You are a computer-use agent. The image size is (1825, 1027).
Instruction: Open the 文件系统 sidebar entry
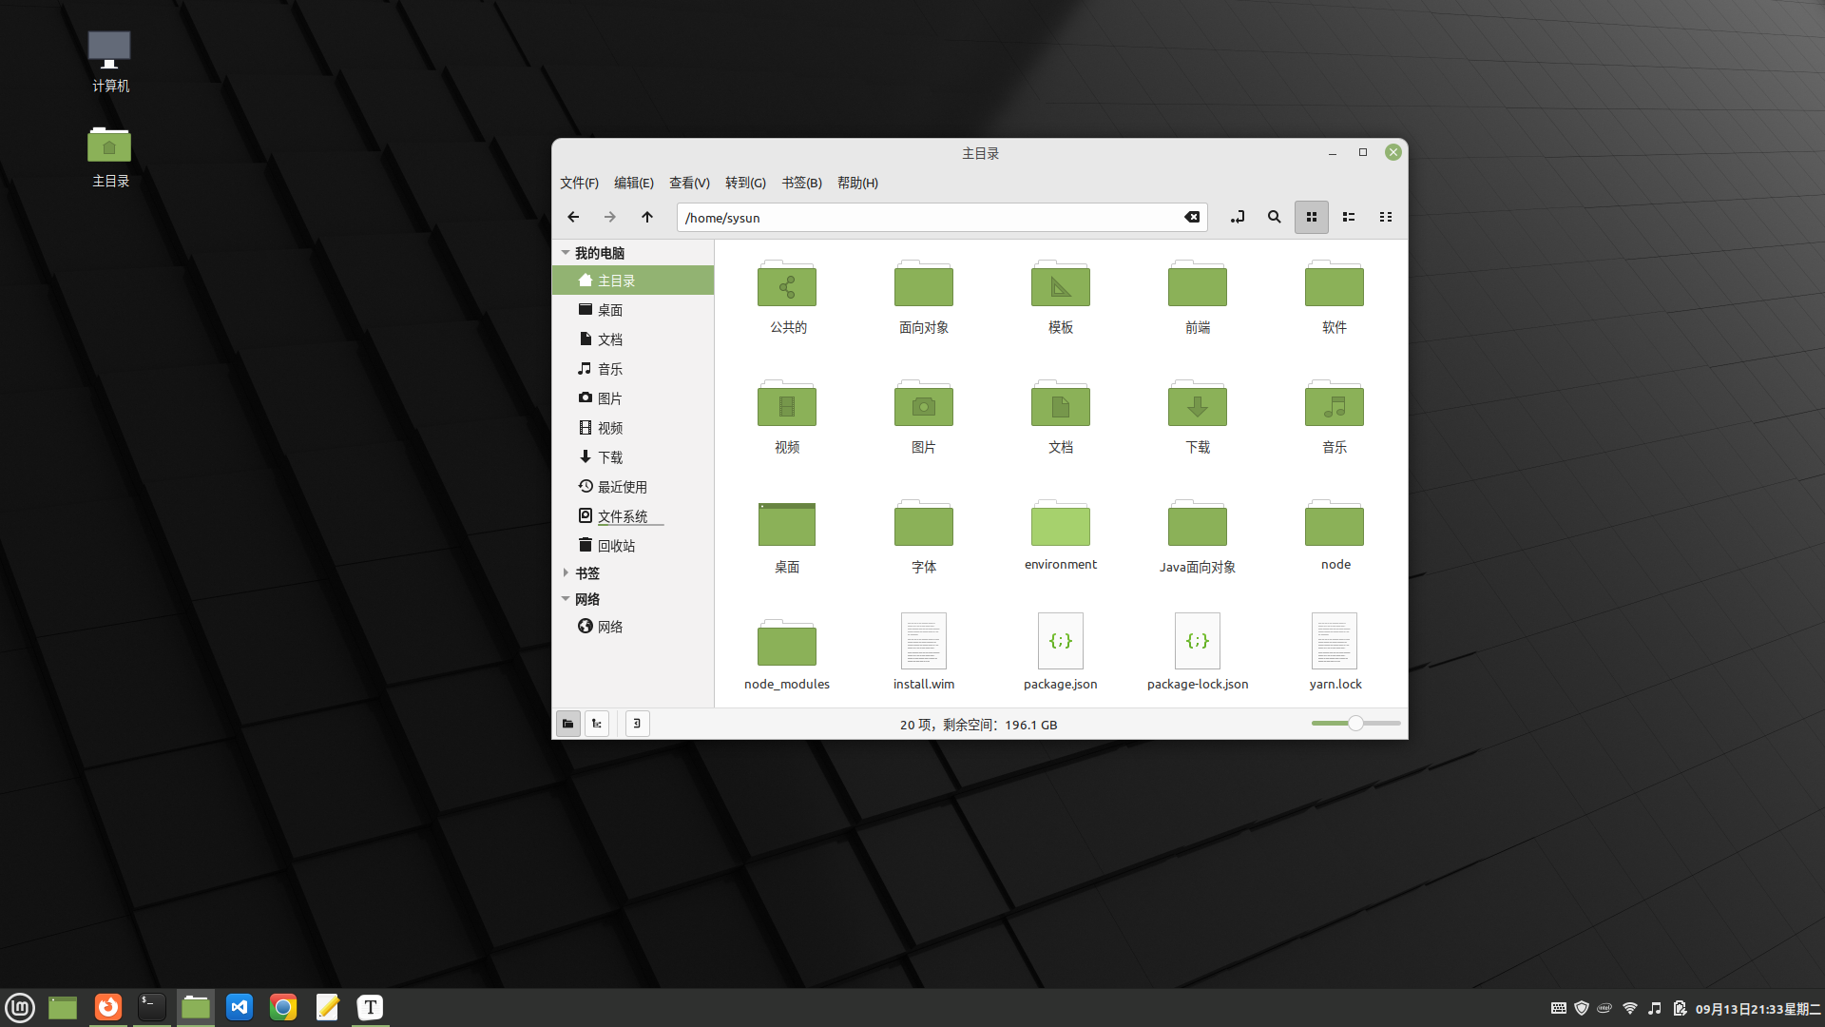pyautogui.click(x=622, y=515)
